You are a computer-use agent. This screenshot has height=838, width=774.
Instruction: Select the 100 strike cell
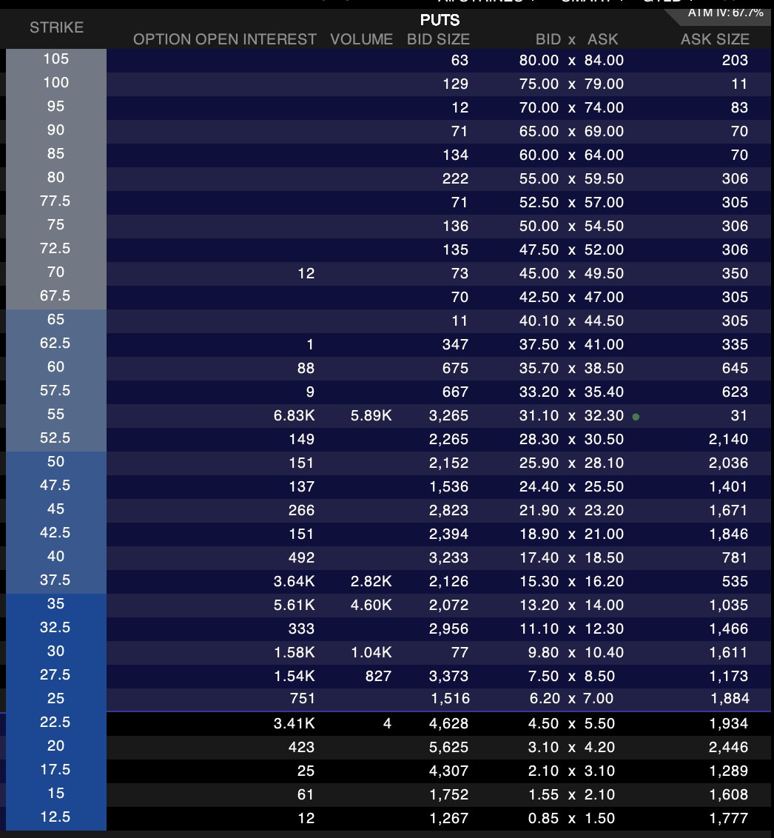click(x=56, y=82)
